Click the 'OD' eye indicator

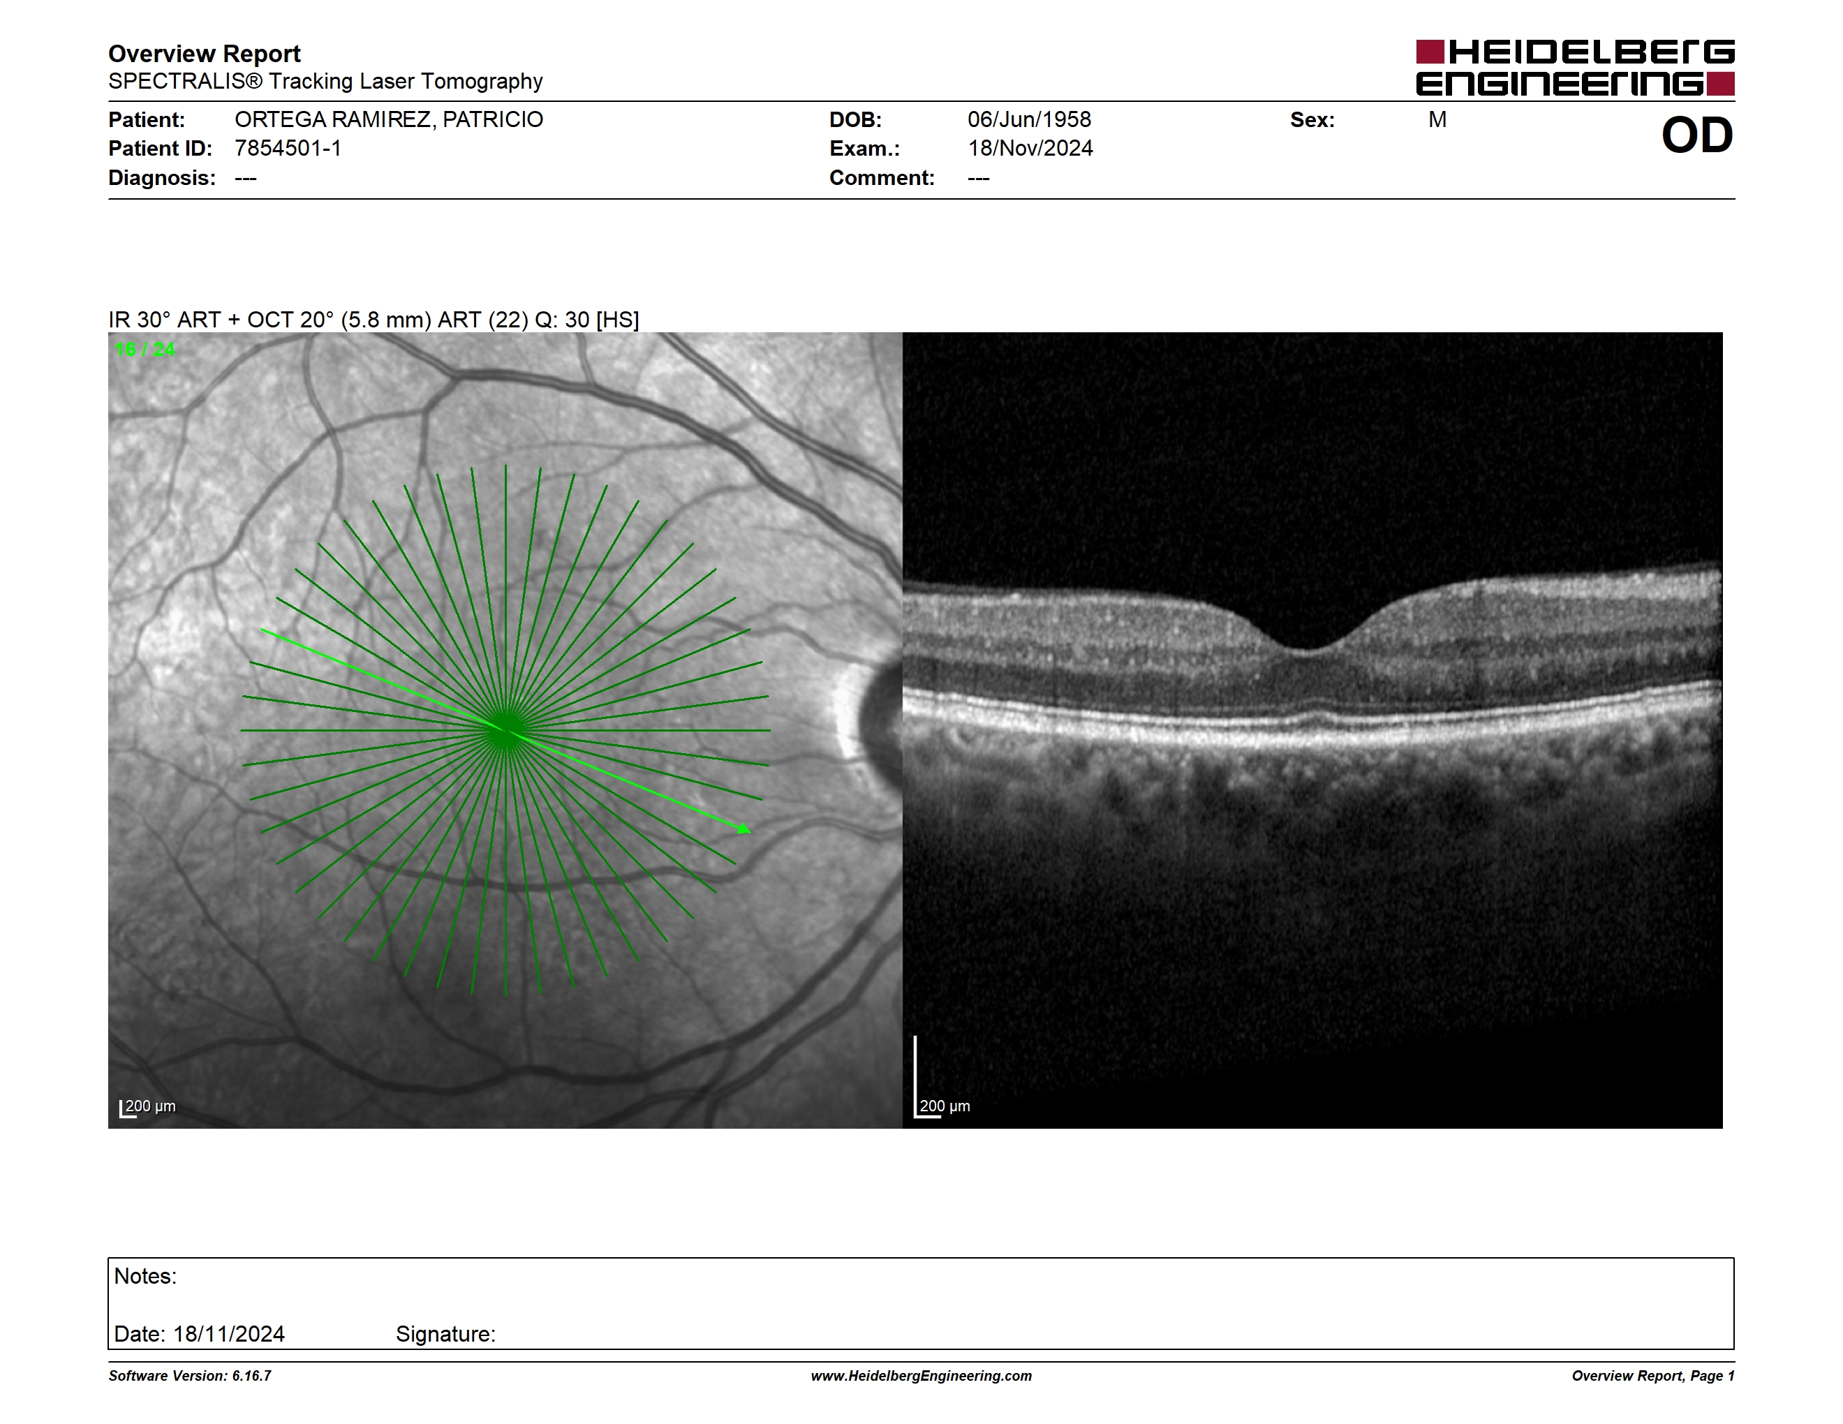click(x=1697, y=136)
